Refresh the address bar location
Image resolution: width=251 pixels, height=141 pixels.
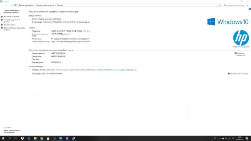point(220,5)
